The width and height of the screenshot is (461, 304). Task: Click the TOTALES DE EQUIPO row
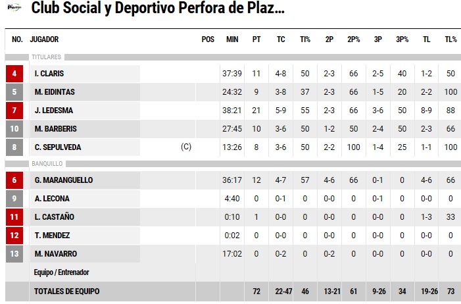pyautogui.click(x=67, y=291)
